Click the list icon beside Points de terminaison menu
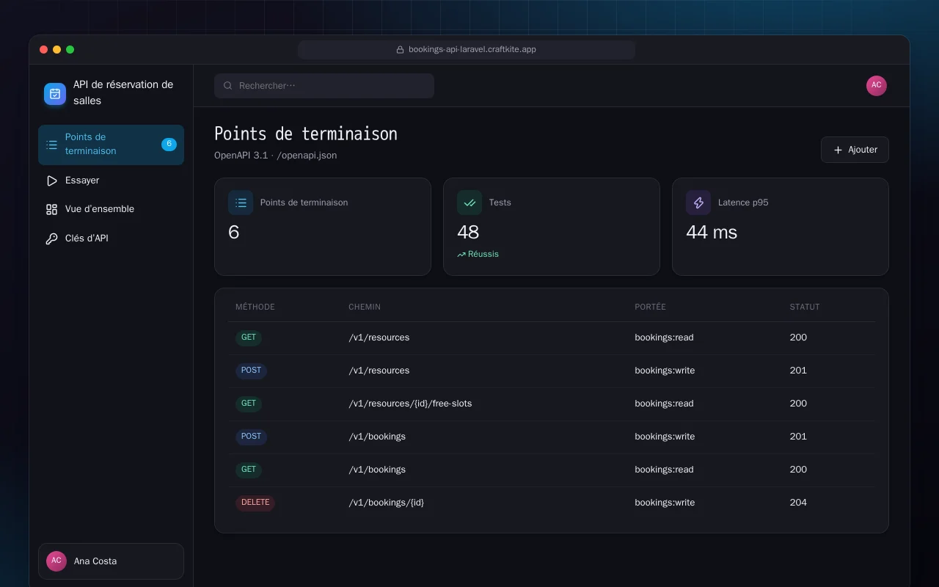 (51, 145)
